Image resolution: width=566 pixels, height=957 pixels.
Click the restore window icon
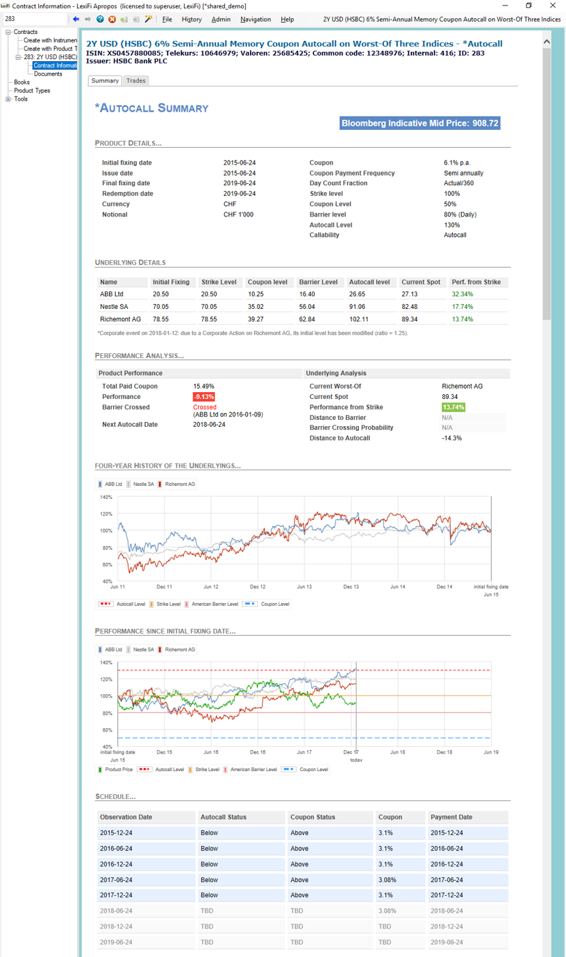point(529,5)
